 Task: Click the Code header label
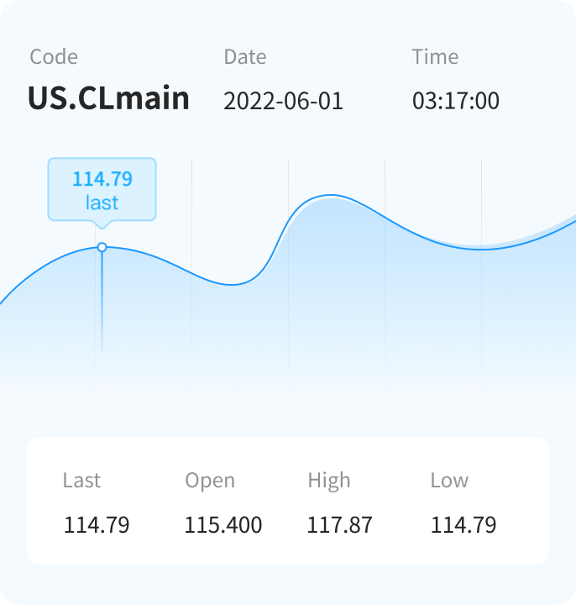[x=54, y=57]
